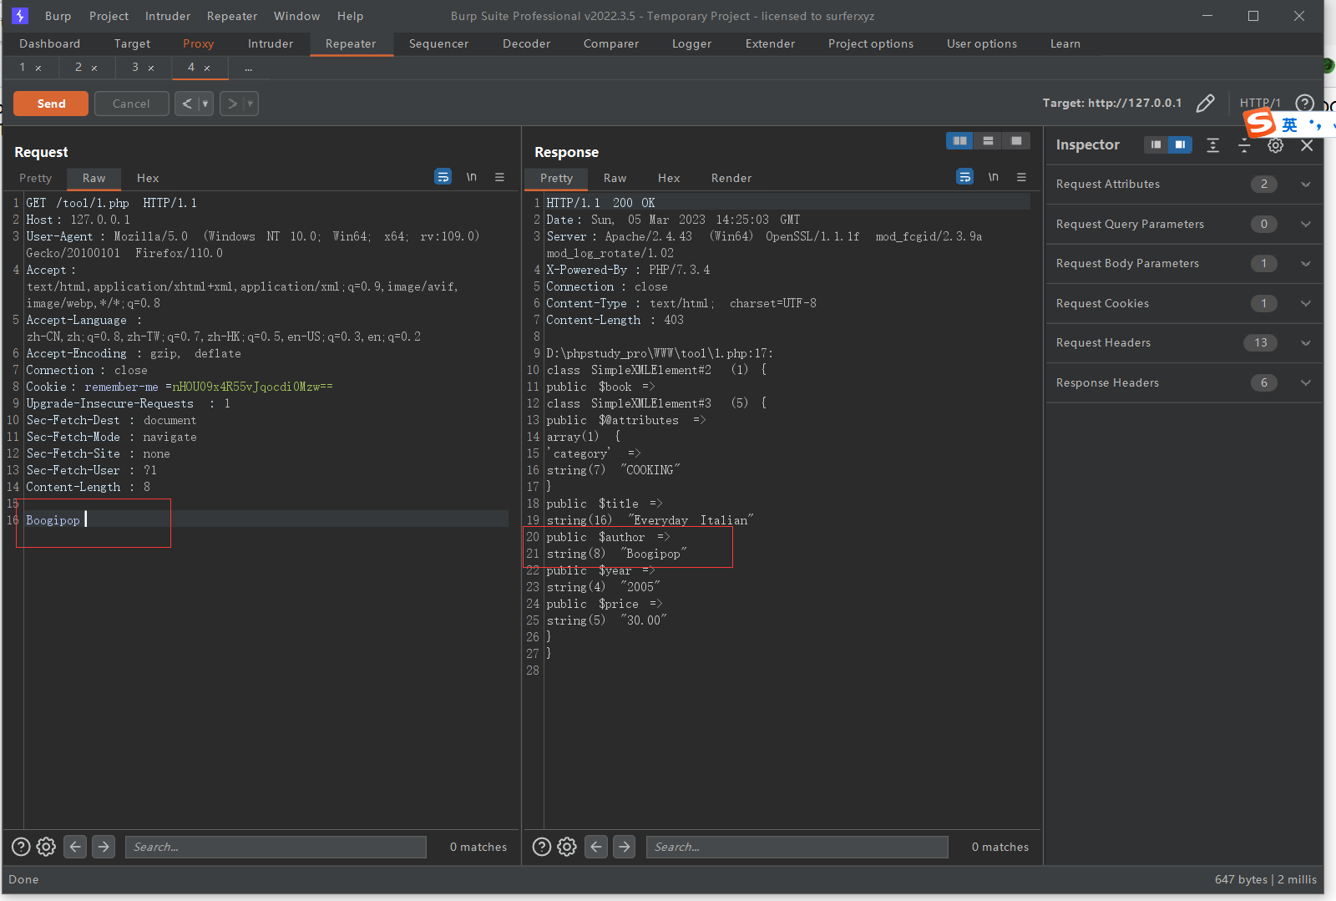Switch request view to Pretty

tap(35, 178)
